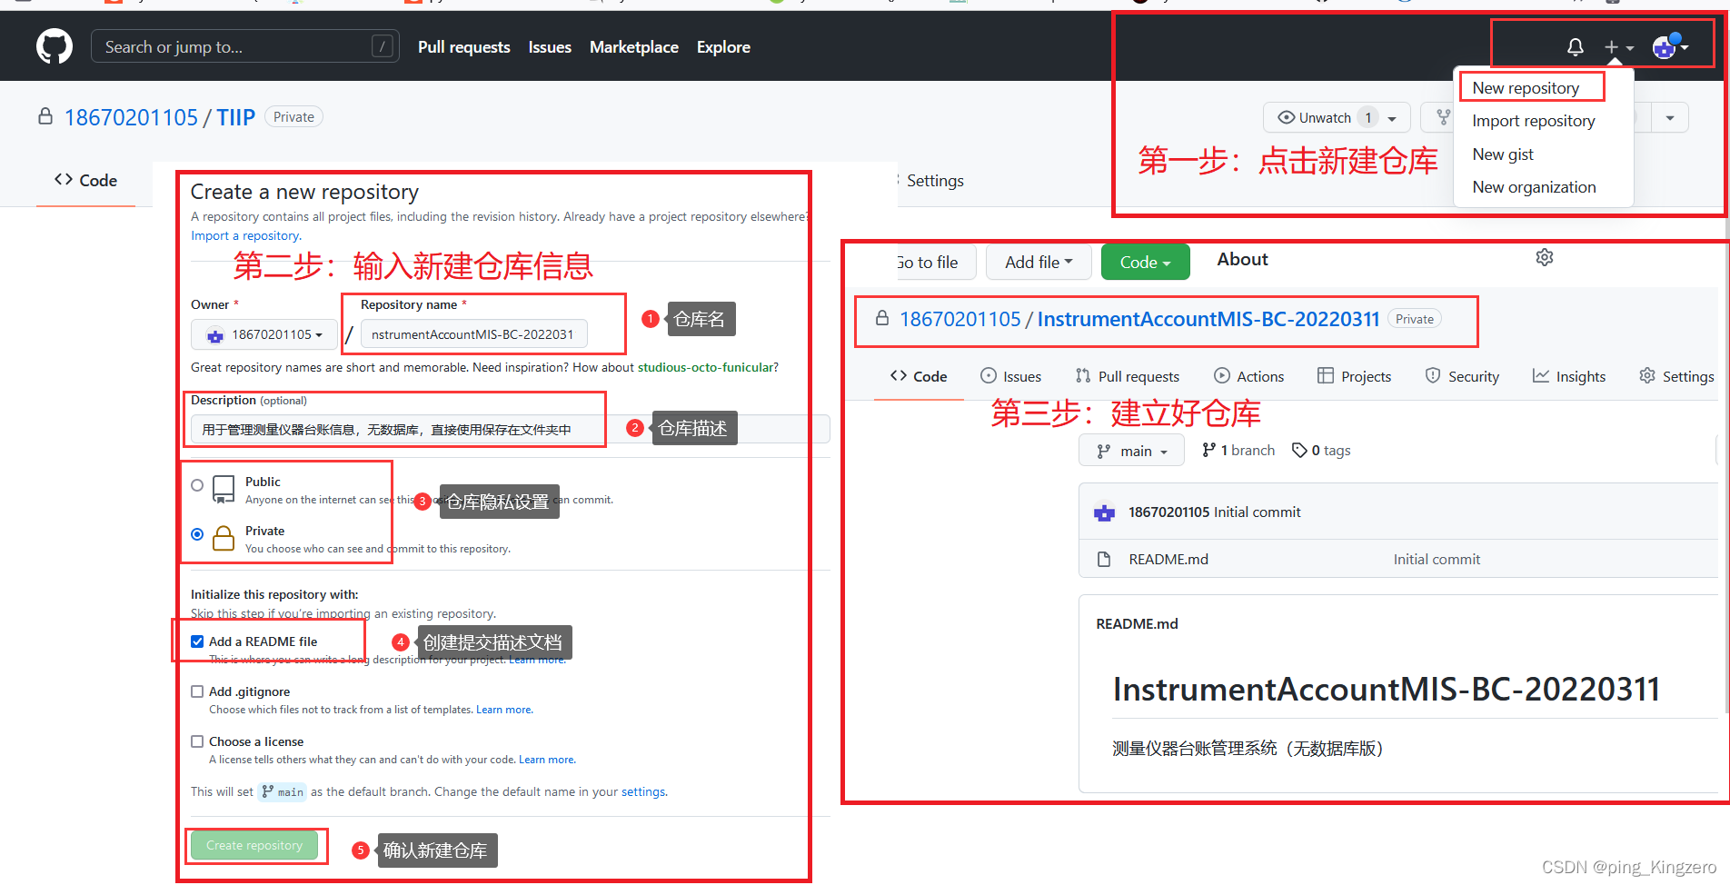The height and width of the screenshot is (885, 1730).
Task: Click the Create repository button
Action: (254, 845)
